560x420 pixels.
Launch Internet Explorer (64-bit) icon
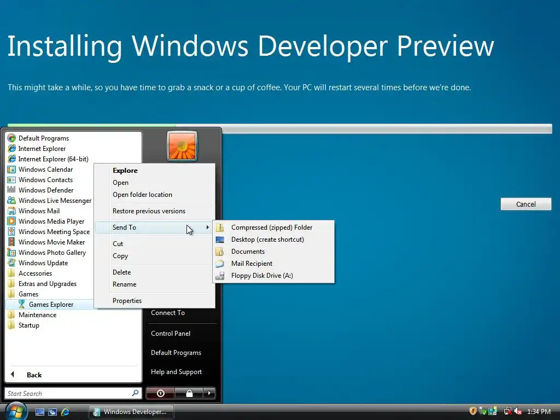point(12,159)
